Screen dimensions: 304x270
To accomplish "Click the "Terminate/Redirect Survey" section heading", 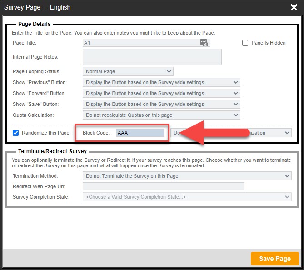I will pos(52,151).
